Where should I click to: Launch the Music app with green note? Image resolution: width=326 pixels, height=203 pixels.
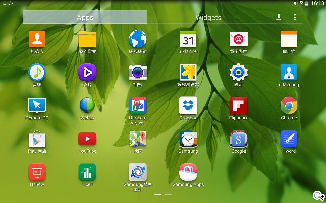37,72
